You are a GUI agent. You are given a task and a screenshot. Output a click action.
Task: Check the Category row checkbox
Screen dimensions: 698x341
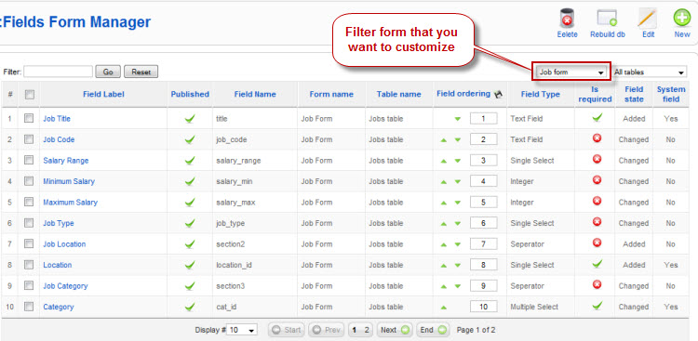29,307
